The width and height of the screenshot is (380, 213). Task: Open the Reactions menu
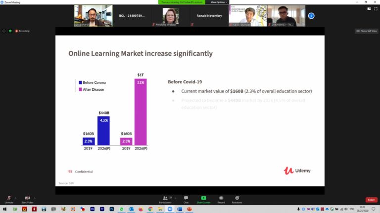pos(237,200)
